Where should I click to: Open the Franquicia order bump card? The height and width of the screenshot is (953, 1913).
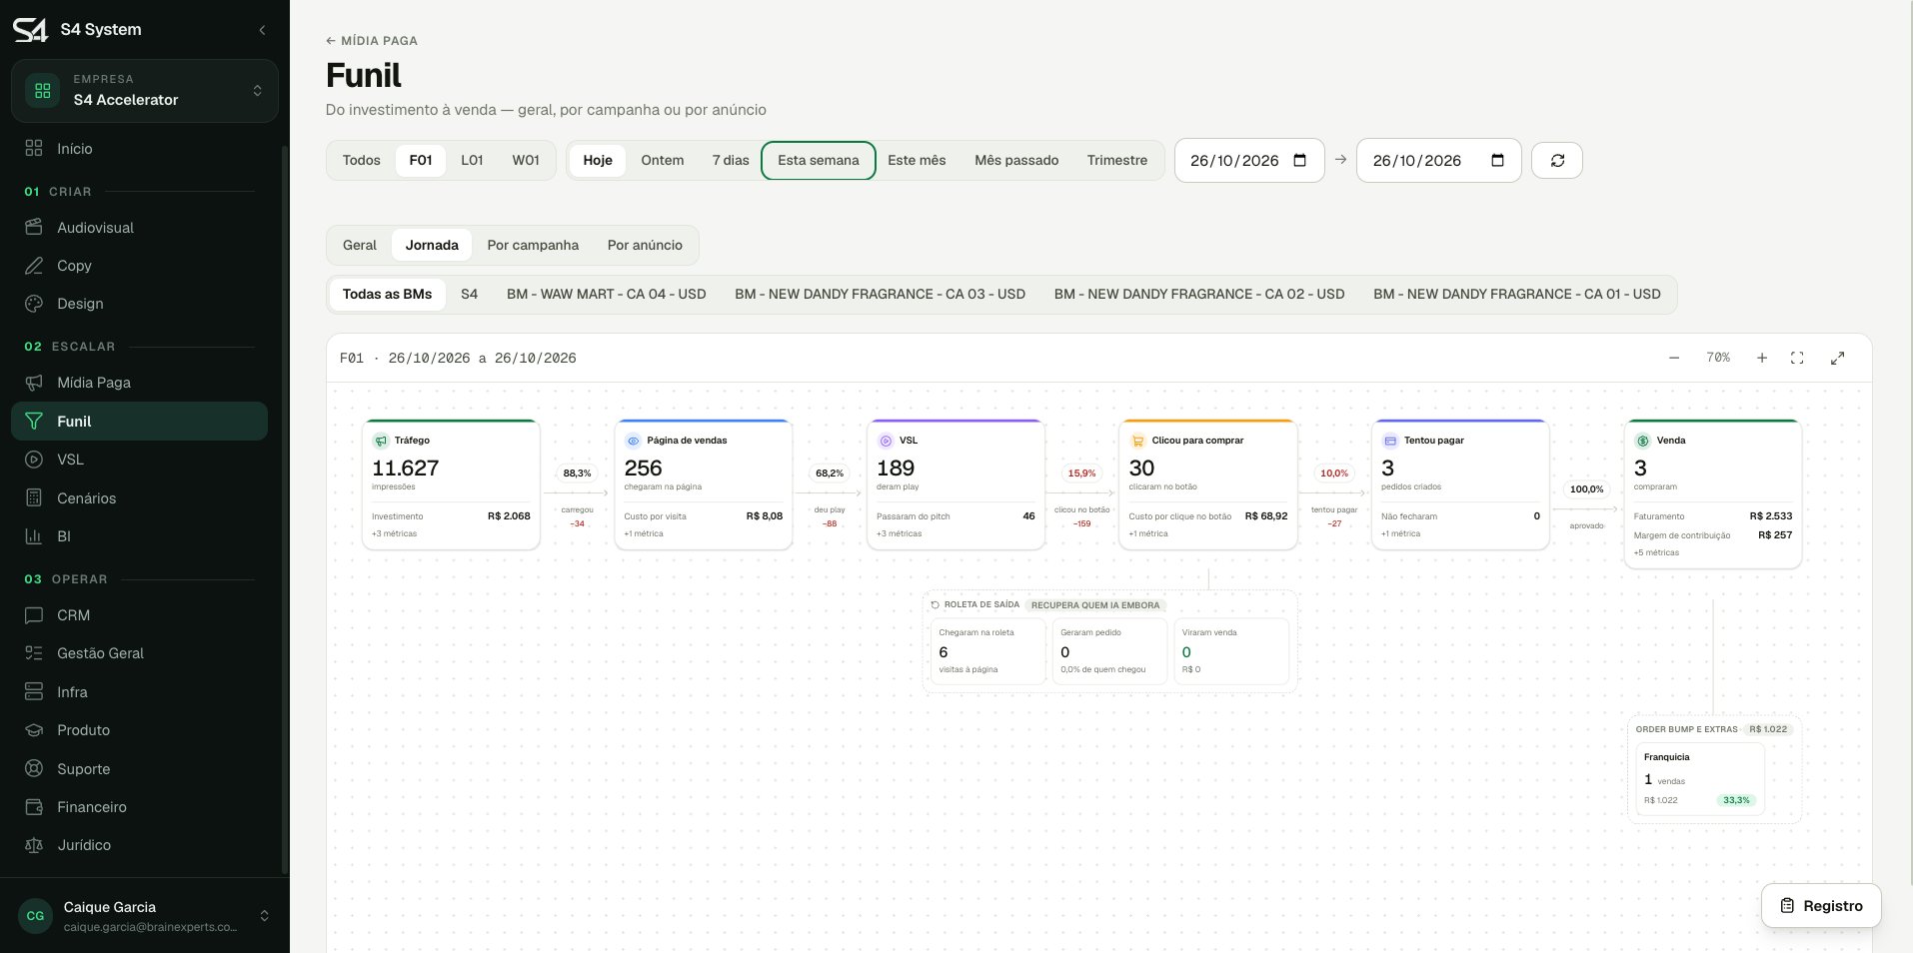[1700, 778]
